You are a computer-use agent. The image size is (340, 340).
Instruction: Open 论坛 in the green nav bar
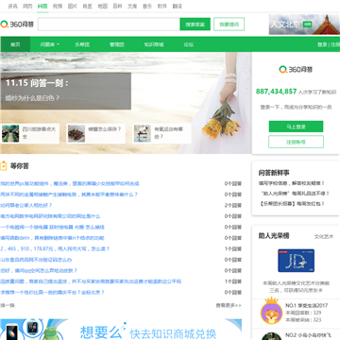click(189, 44)
